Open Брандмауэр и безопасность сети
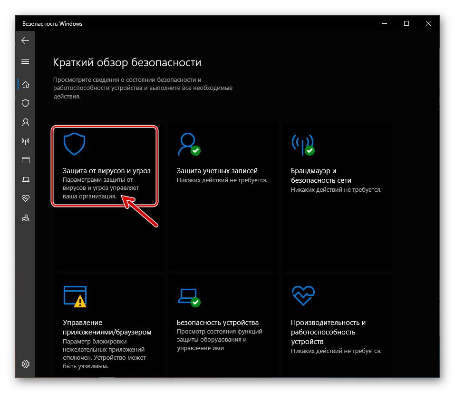This screenshot has width=455, height=393. [x=321, y=176]
